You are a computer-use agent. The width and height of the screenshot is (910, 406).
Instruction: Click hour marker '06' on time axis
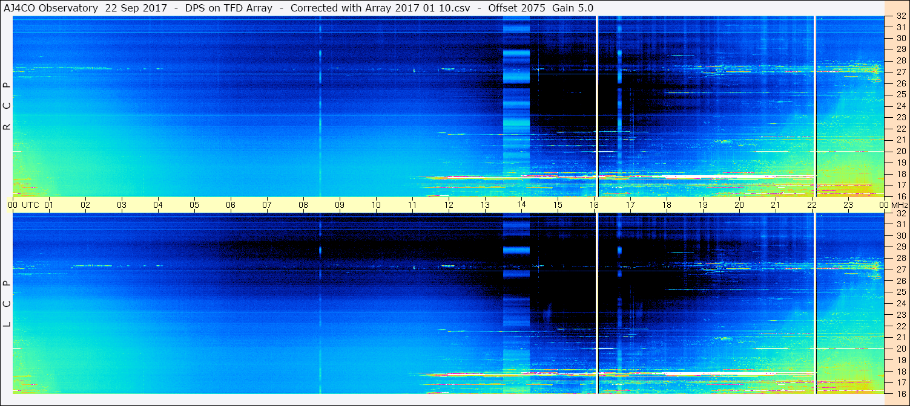231,205
